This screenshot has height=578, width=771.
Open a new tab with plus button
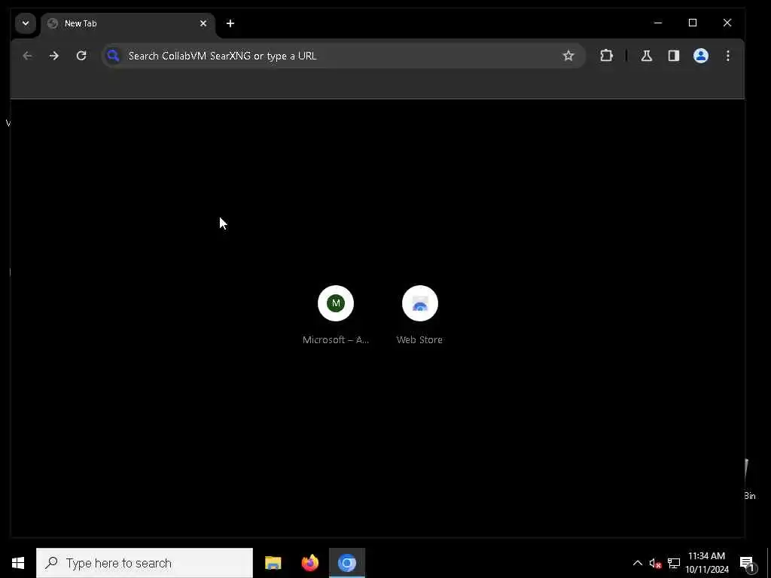click(230, 23)
